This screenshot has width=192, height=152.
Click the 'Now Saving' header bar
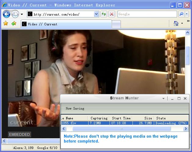[125, 109]
